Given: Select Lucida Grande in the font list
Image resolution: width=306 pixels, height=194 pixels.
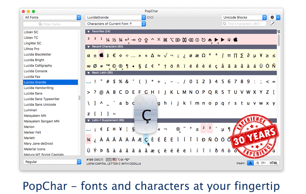Looking at the screenshot, I should 51,82.
